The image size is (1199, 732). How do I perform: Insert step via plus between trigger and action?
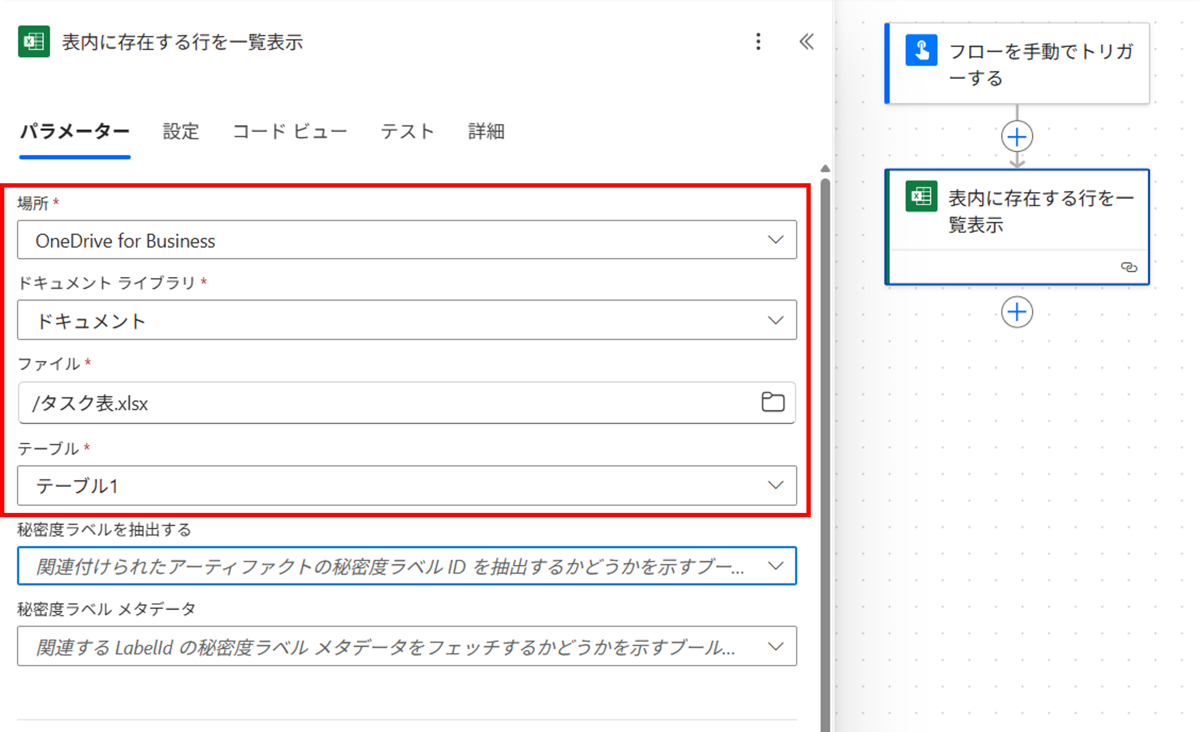coord(1017,137)
